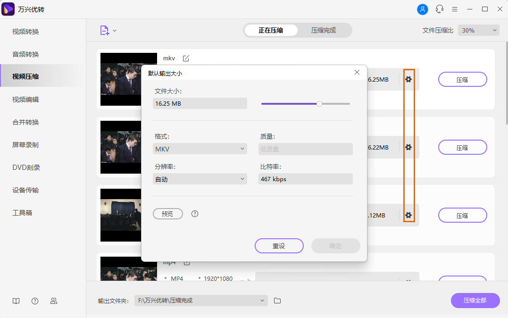Open settings gear for first video
The height and width of the screenshot is (318, 508).
click(x=408, y=79)
